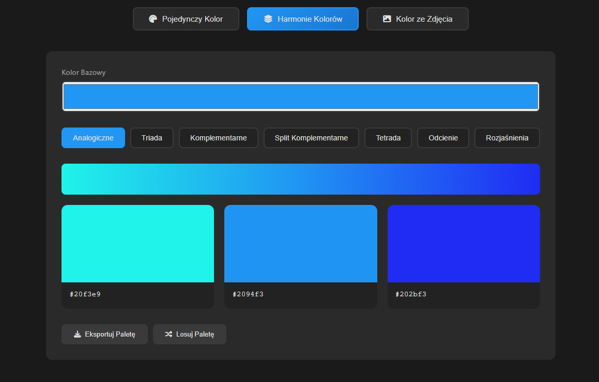Viewport: 599px width, 382px height.
Task: Select the Rozjaśnienia harmony option
Action: [507, 138]
